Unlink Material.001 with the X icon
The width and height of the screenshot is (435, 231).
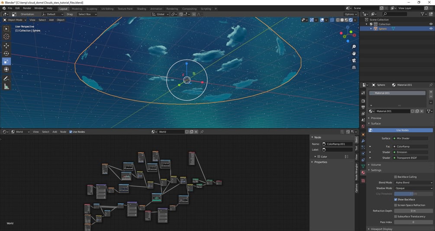point(422,111)
